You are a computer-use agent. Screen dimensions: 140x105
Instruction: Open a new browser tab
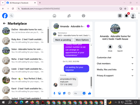[x=40, y=3]
